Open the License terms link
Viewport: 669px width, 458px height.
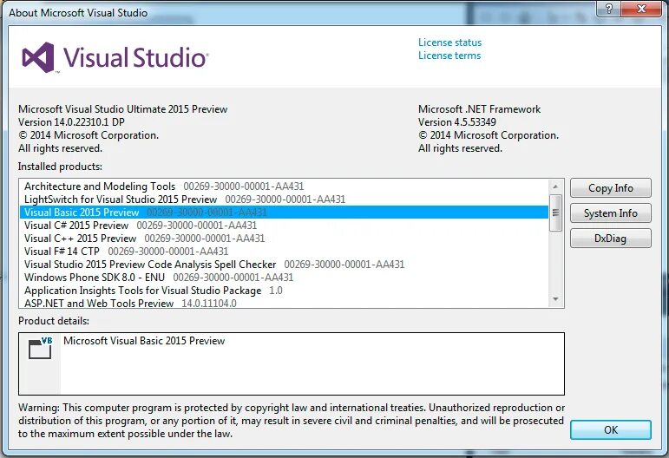[x=449, y=56]
